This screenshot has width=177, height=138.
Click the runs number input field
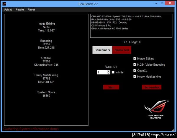coord(102,72)
